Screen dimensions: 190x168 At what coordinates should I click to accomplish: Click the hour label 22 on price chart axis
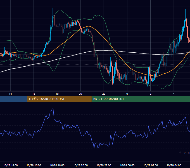coord(104,94)
